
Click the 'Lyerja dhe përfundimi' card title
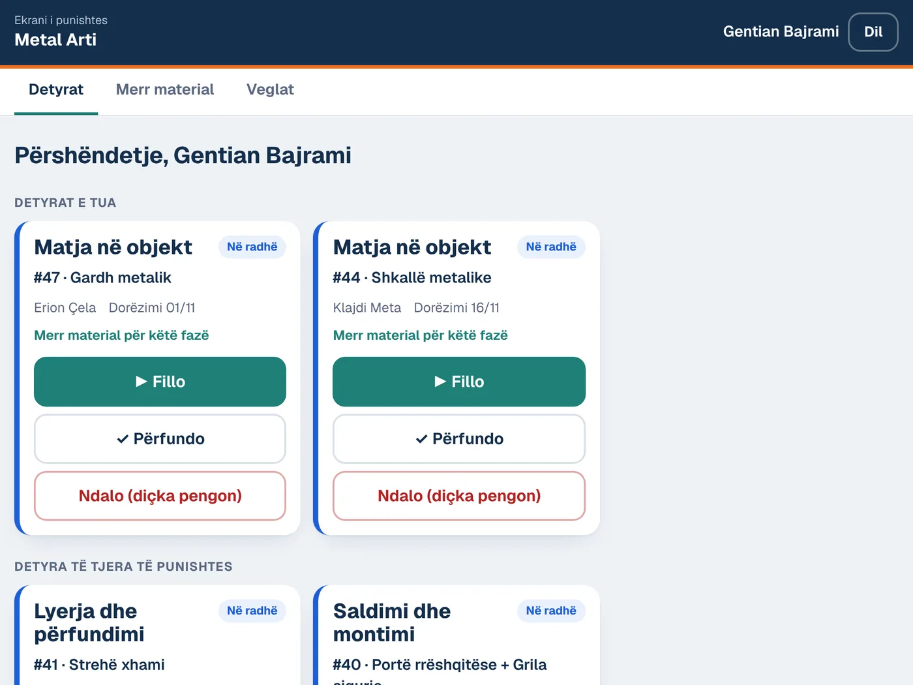[89, 622]
